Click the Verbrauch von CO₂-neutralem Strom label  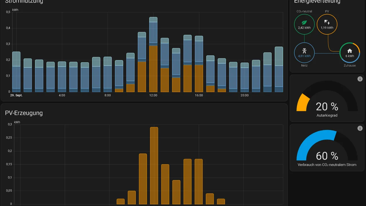tap(327, 165)
